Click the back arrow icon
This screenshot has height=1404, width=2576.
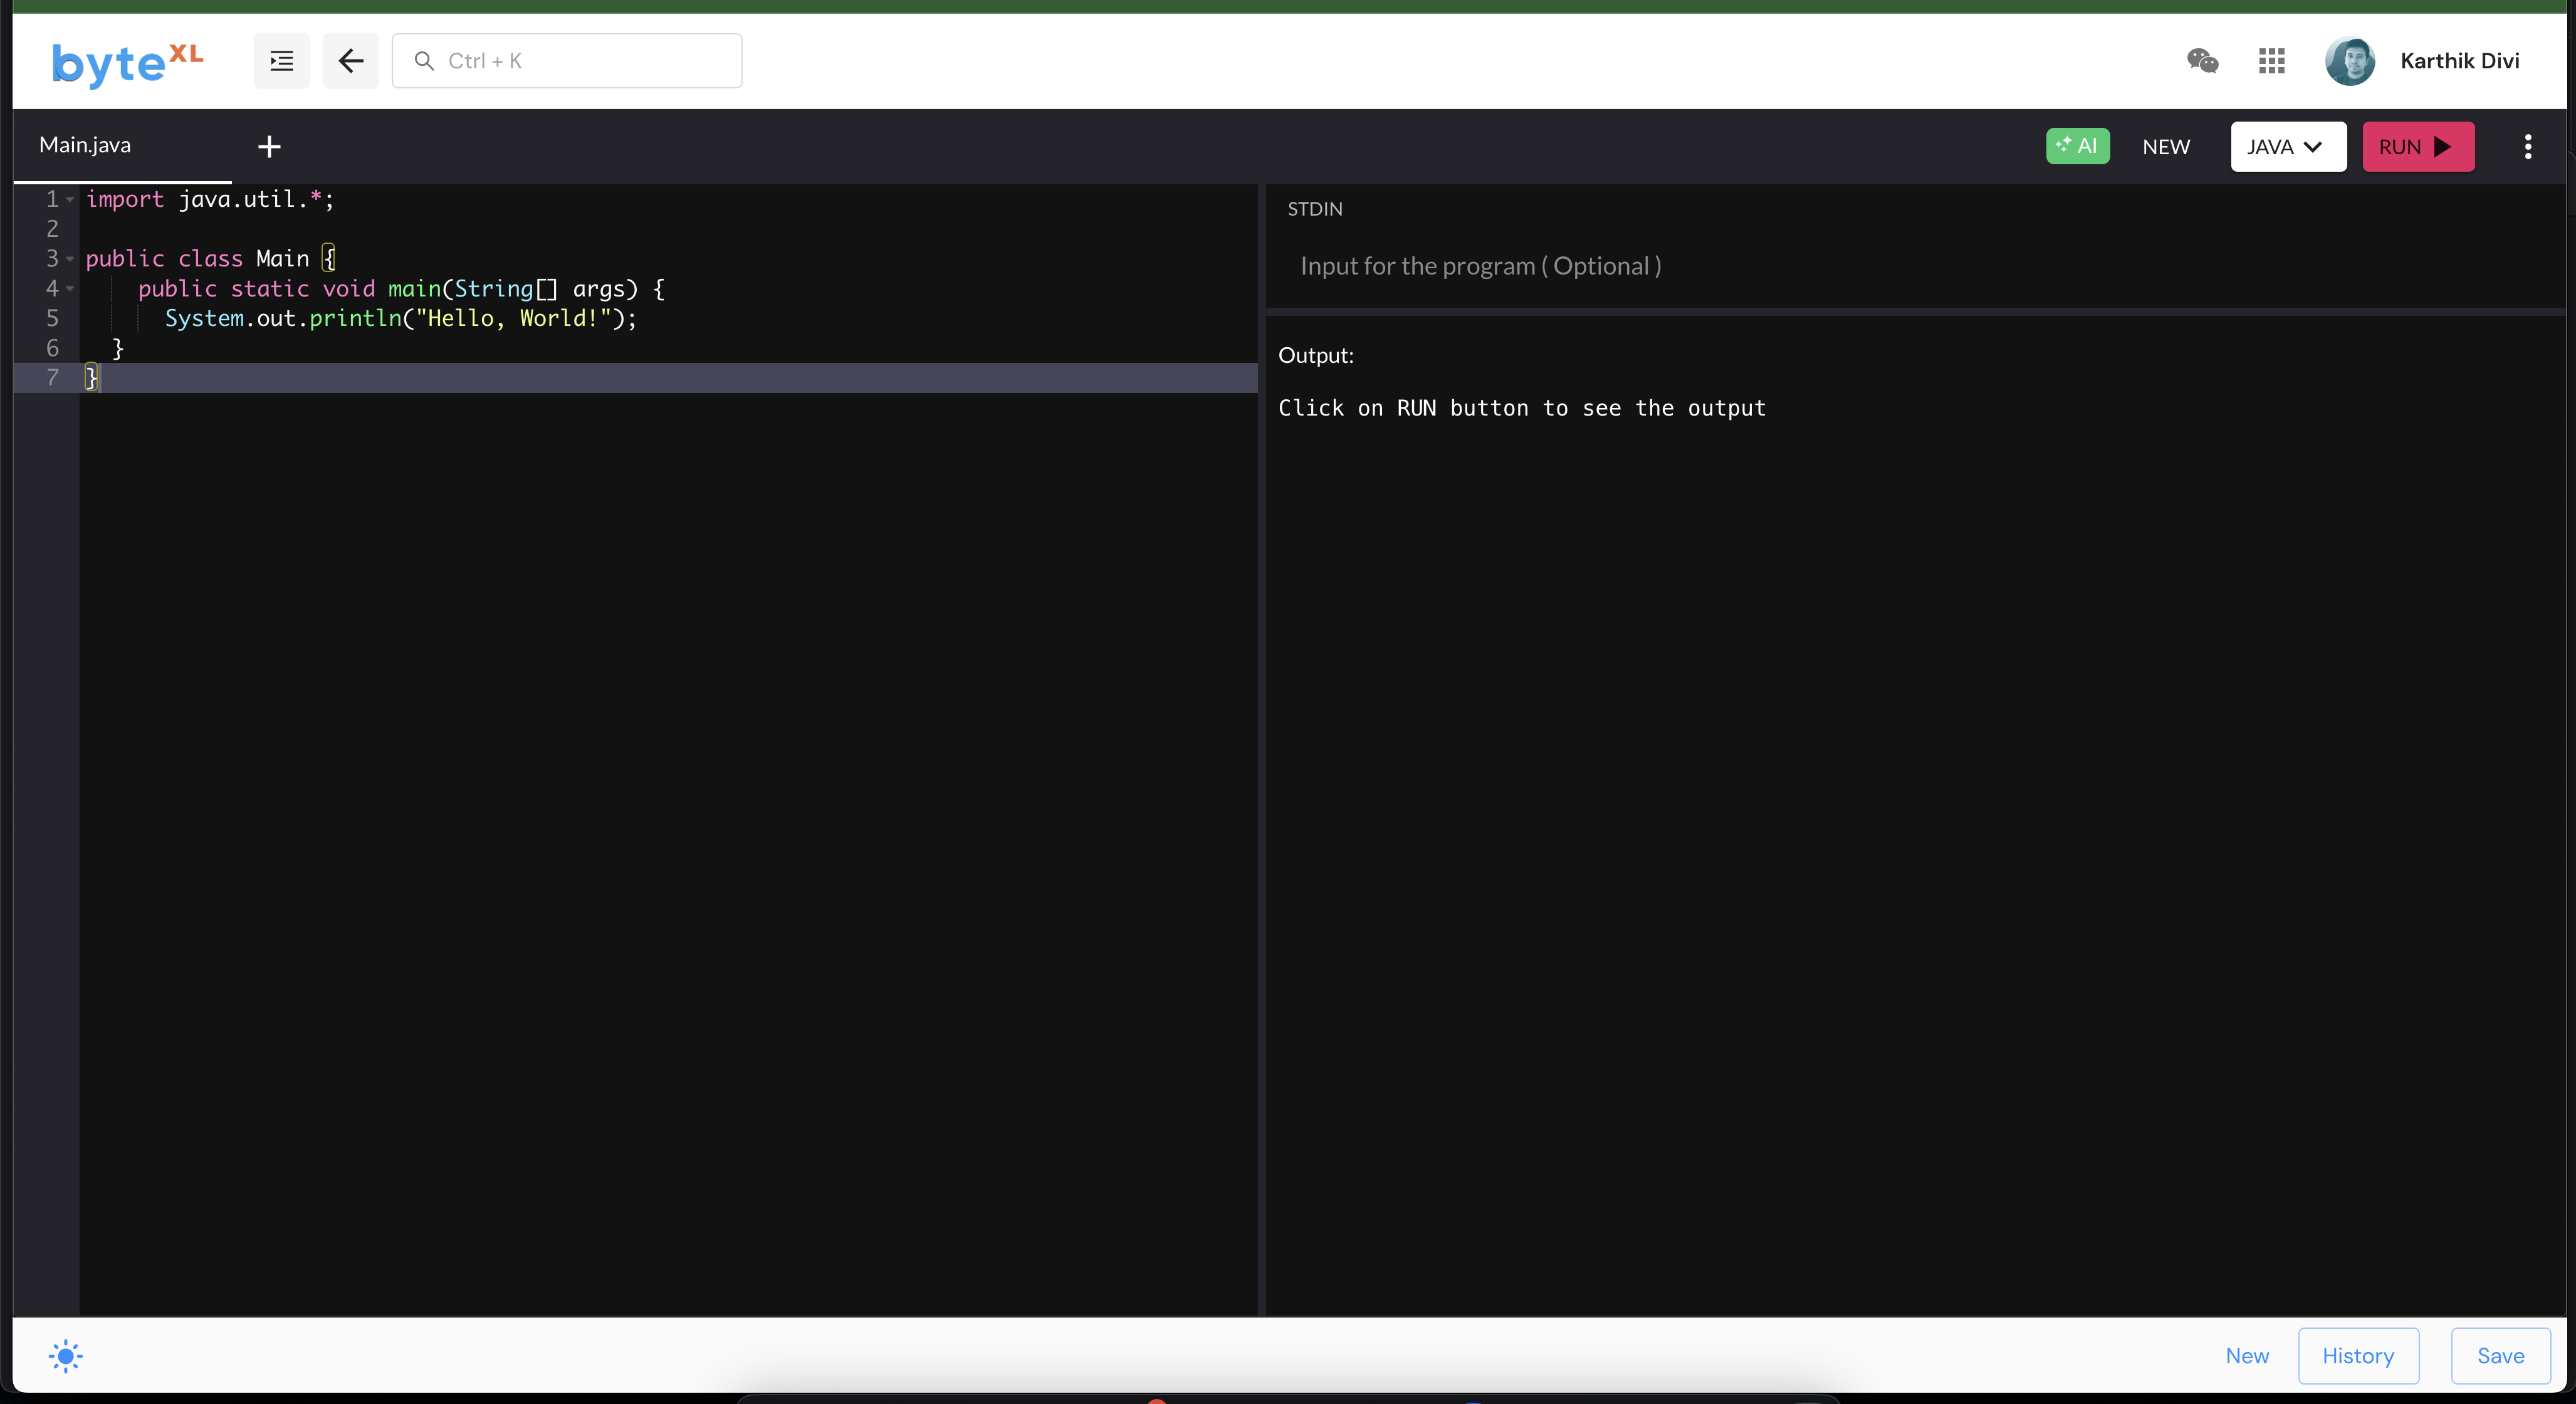350,61
